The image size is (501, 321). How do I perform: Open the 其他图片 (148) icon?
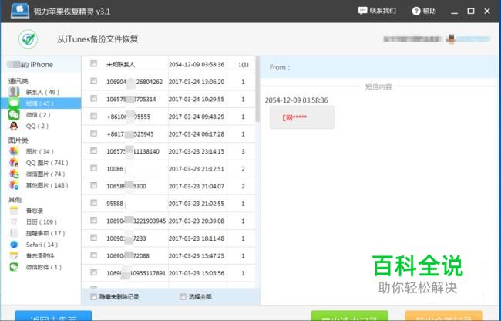click(x=14, y=185)
